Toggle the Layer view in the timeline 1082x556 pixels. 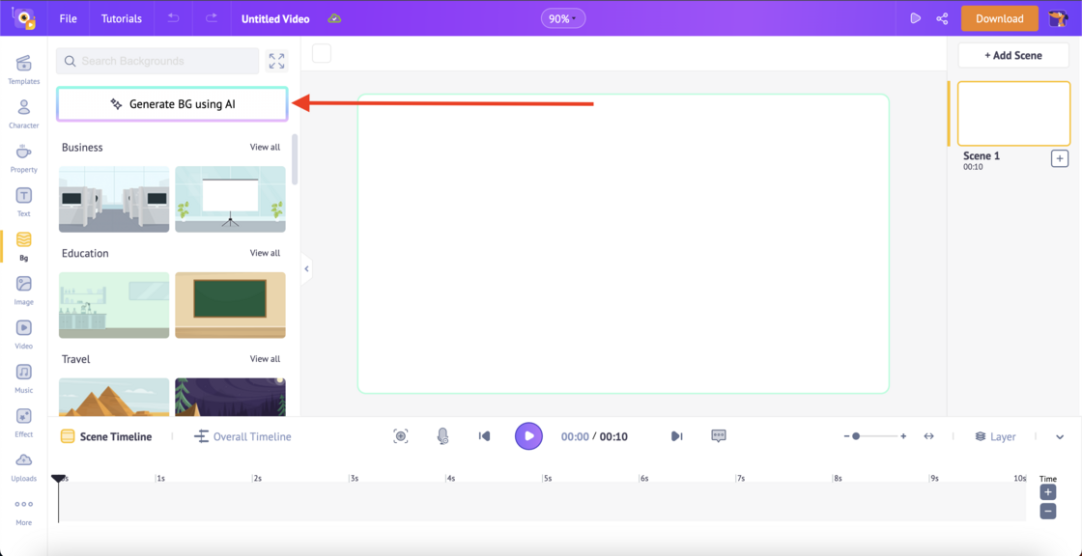coord(995,435)
